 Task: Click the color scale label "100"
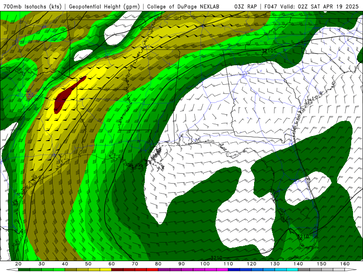pos(205,264)
